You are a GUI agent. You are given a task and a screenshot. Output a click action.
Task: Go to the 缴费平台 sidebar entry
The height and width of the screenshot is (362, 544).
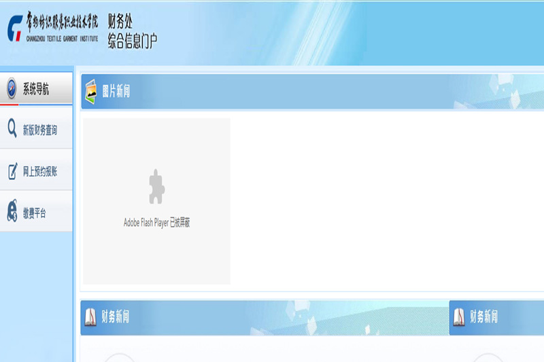click(x=35, y=213)
